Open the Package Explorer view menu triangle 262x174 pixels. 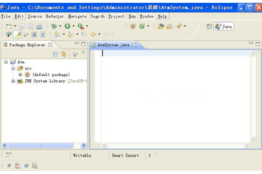click(x=83, y=53)
